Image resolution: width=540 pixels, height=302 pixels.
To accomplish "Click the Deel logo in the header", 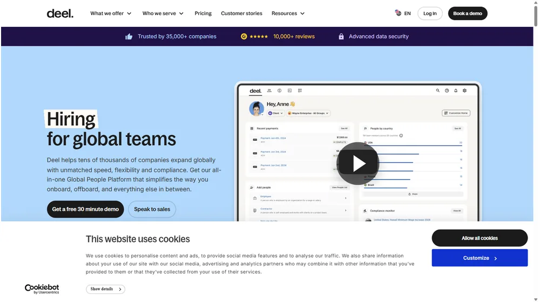I will [60, 13].
